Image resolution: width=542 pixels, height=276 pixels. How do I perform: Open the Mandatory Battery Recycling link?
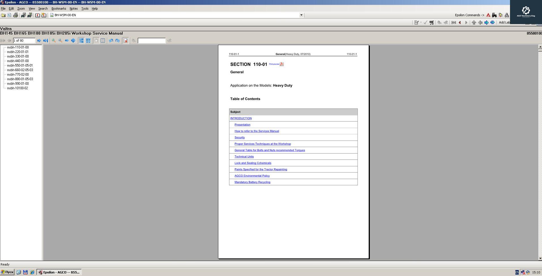tap(252, 182)
